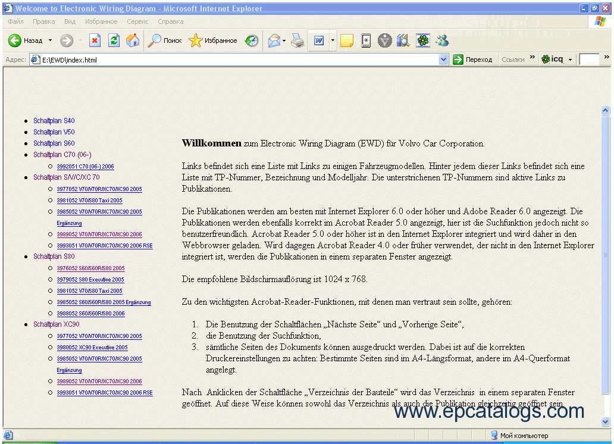Open publication 3988052 S60/S60R/S80 2006
Screen dimensions: 614x444
90,314
